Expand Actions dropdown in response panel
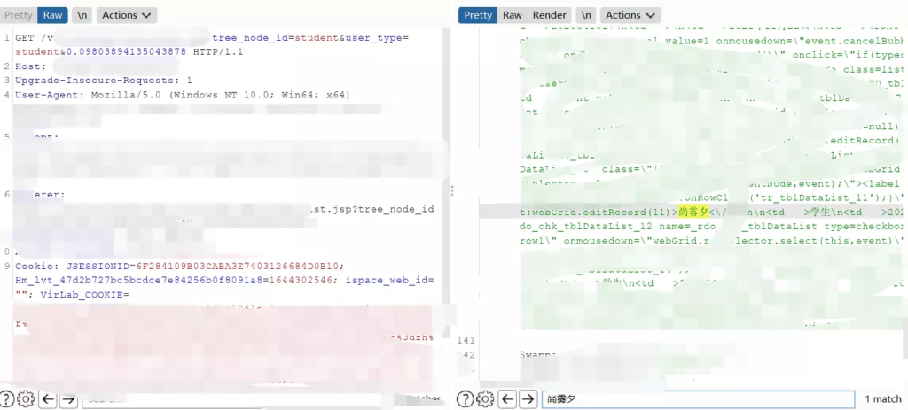The image size is (908, 410). point(630,15)
